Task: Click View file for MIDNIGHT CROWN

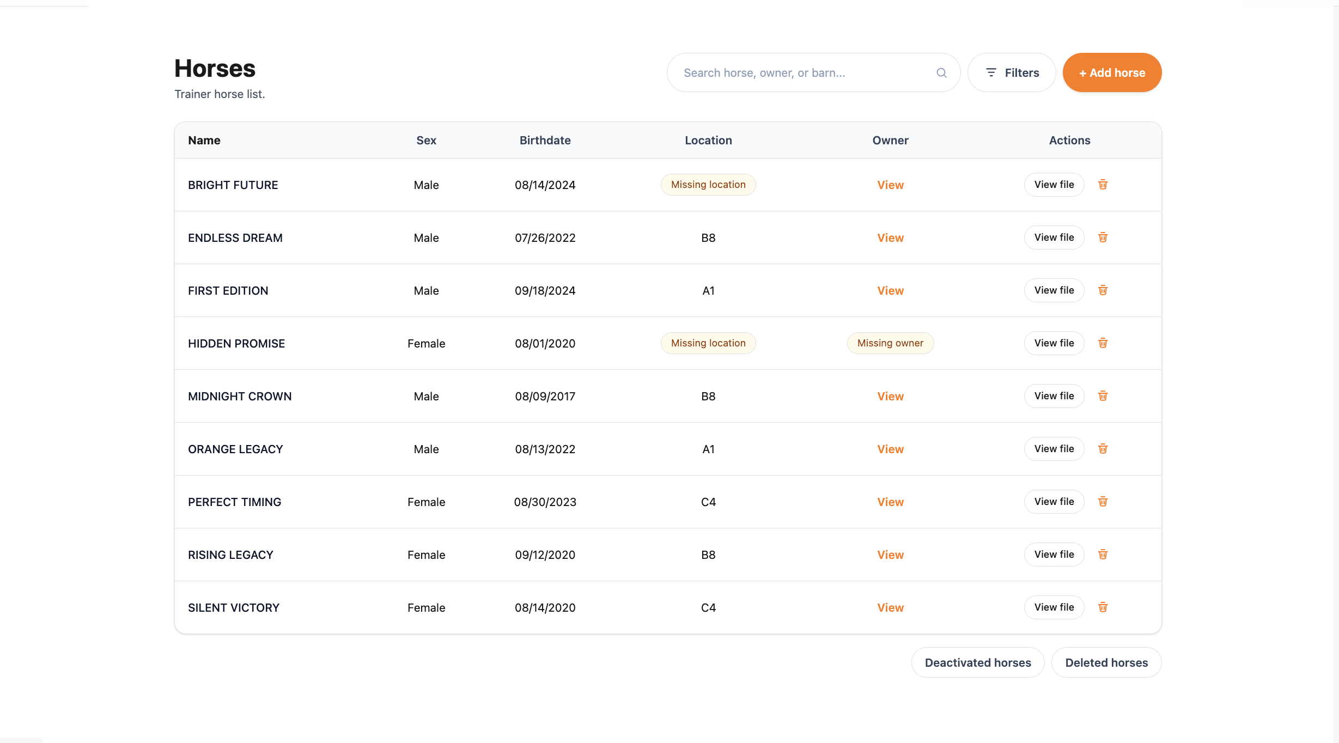Action: coord(1054,396)
